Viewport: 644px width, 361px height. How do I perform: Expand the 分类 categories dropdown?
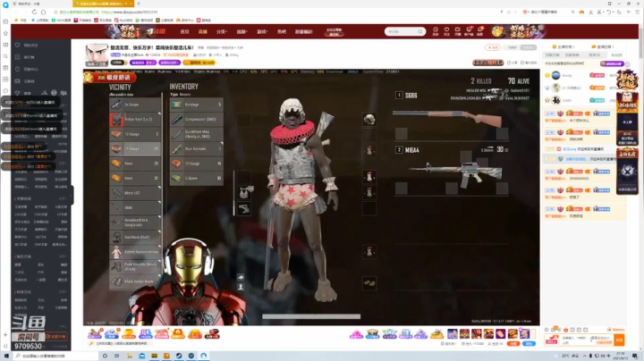pos(222,31)
